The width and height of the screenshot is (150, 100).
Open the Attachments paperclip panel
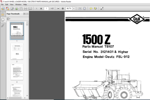[x=2, y=26]
